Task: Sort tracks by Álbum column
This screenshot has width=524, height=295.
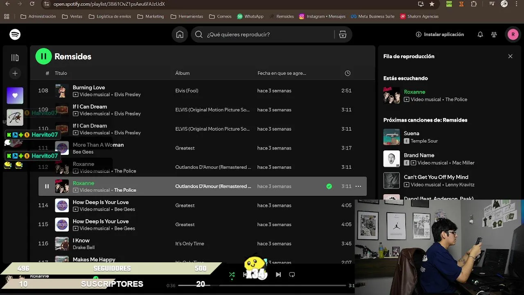Action: point(182,73)
